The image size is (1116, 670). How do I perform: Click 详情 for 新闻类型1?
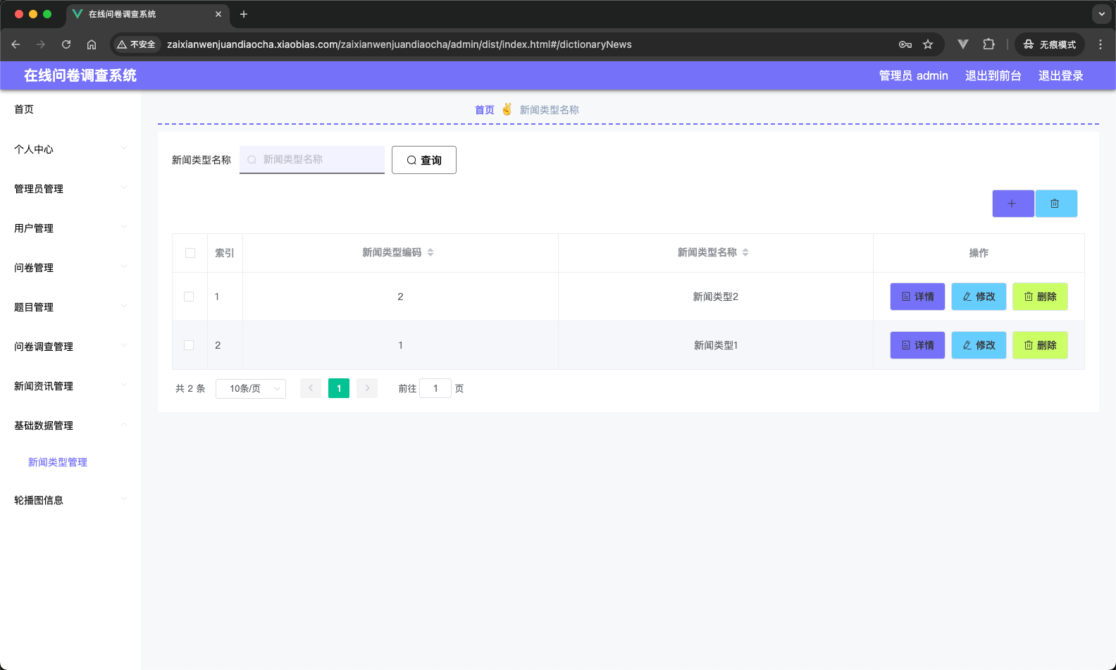tap(918, 345)
